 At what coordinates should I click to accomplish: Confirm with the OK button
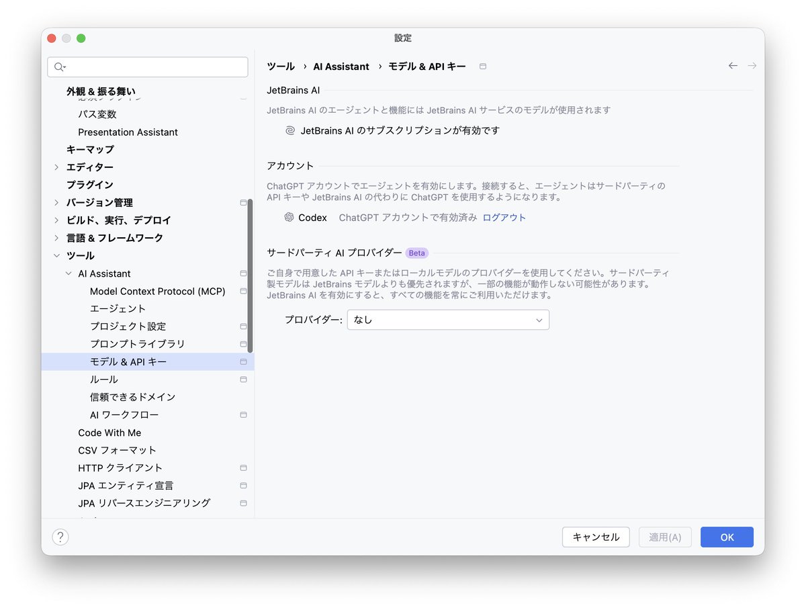[x=727, y=537]
